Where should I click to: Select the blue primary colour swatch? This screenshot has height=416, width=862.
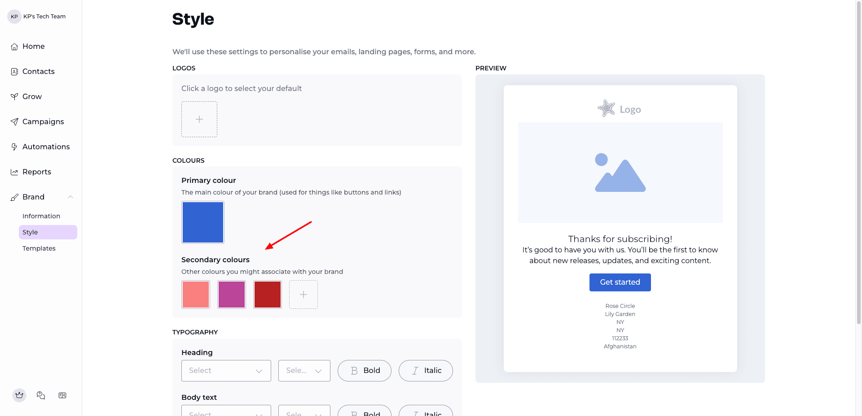click(x=203, y=222)
